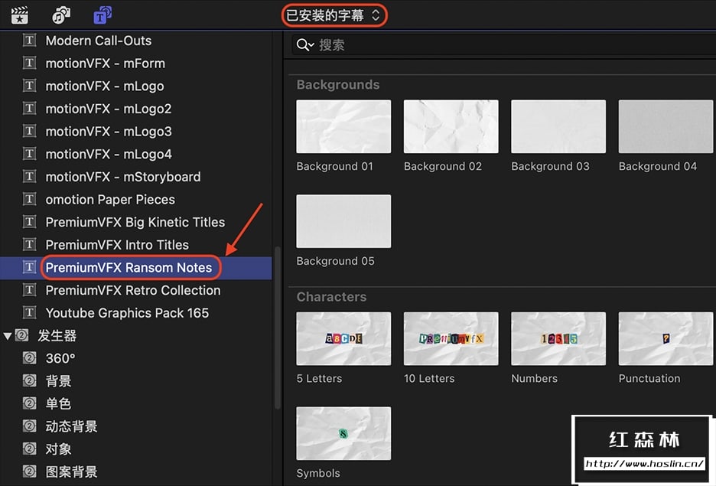Click generator icon beside 背景
This screenshot has height=486, width=716.
click(x=29, y=380)
